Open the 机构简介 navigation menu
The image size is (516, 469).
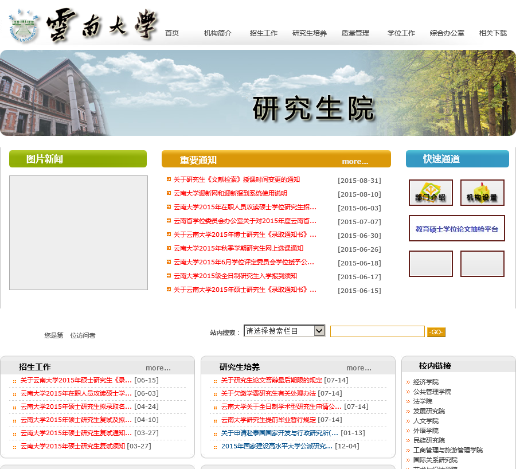click(217, 33)
